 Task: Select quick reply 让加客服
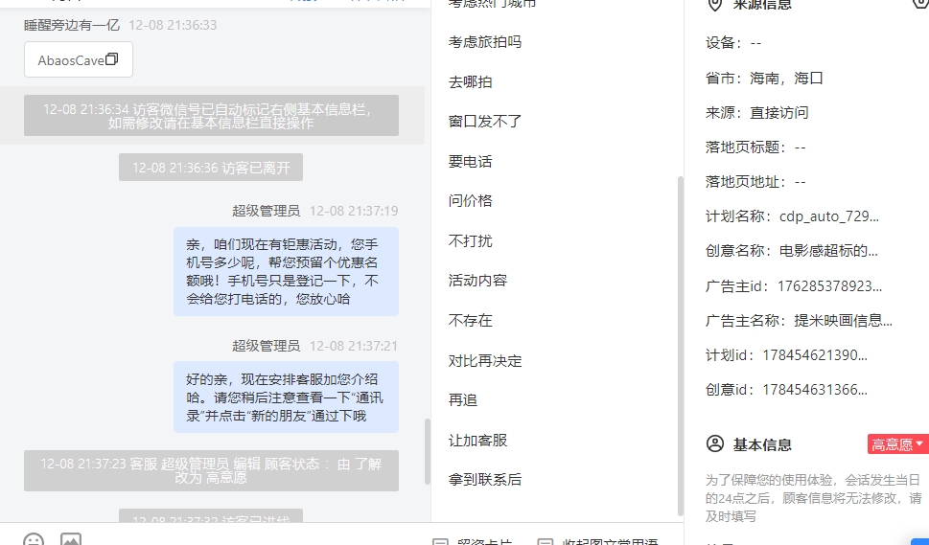tap(477, 441)
